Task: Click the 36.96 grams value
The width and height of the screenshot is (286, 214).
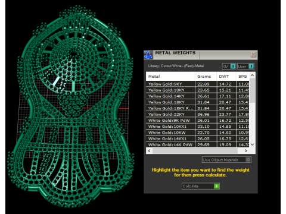Action: [x=203, y=114]
